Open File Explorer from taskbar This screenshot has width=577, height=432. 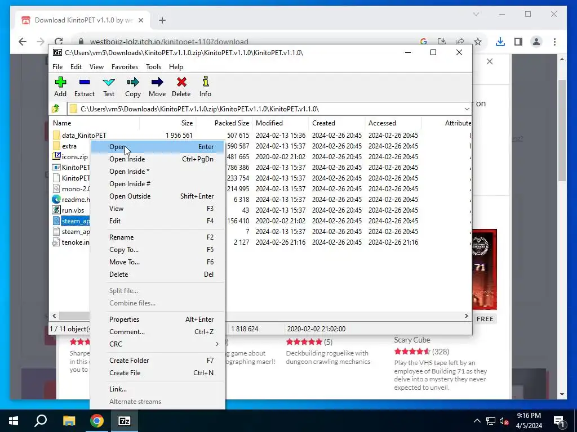click(69, 421)
